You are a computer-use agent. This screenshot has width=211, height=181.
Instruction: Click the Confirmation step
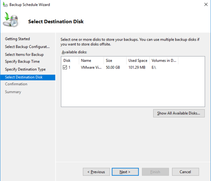coord(16,84)
